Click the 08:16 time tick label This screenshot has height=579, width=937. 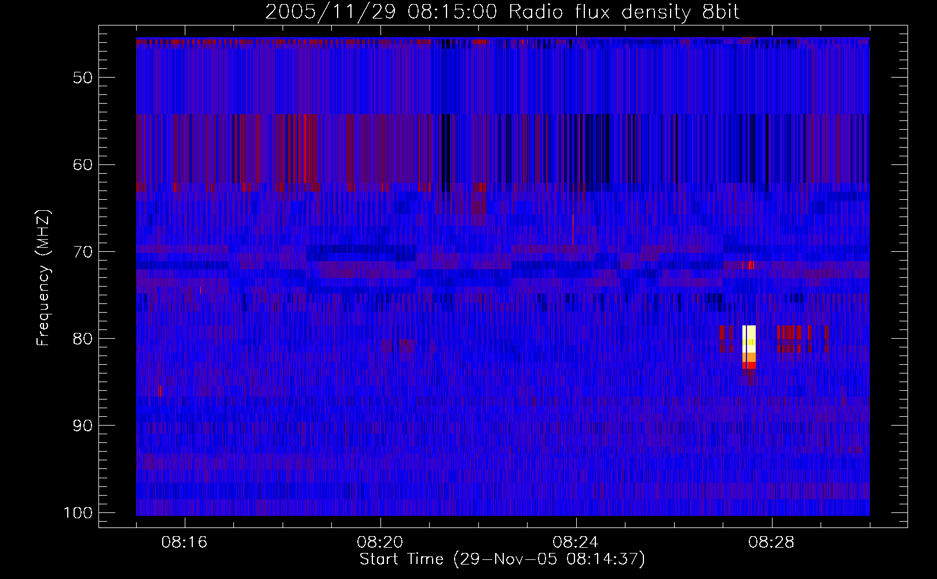[x=185, y=543]
